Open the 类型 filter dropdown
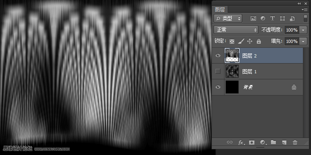Image resolution: width=311 pixels, height=155 pixels. [228, 19]
